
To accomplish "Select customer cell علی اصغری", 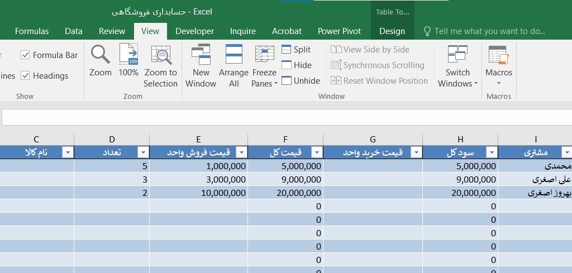I will [x=535, y=179].
